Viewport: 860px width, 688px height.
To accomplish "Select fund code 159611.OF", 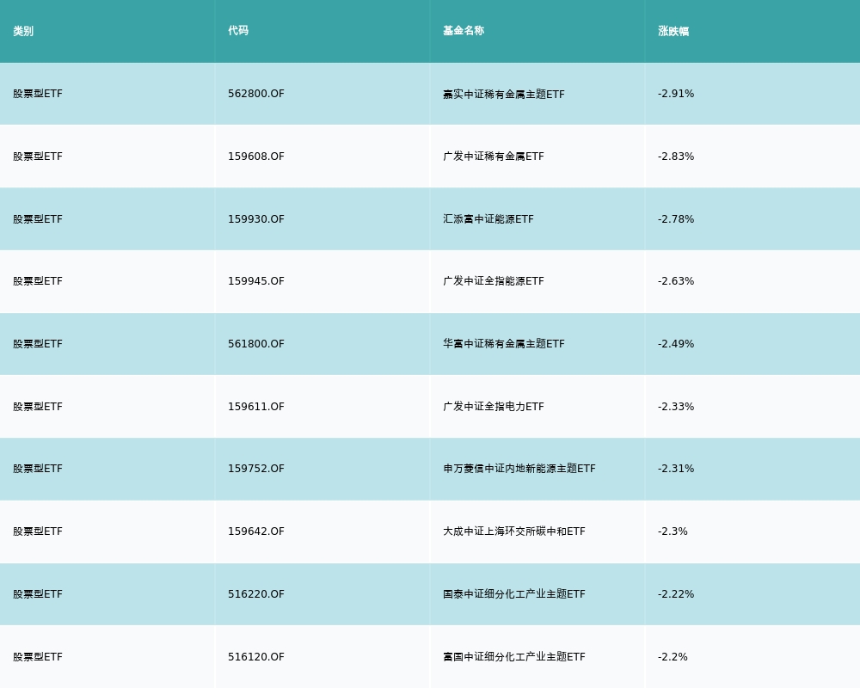I will click(x=256, y=407).
